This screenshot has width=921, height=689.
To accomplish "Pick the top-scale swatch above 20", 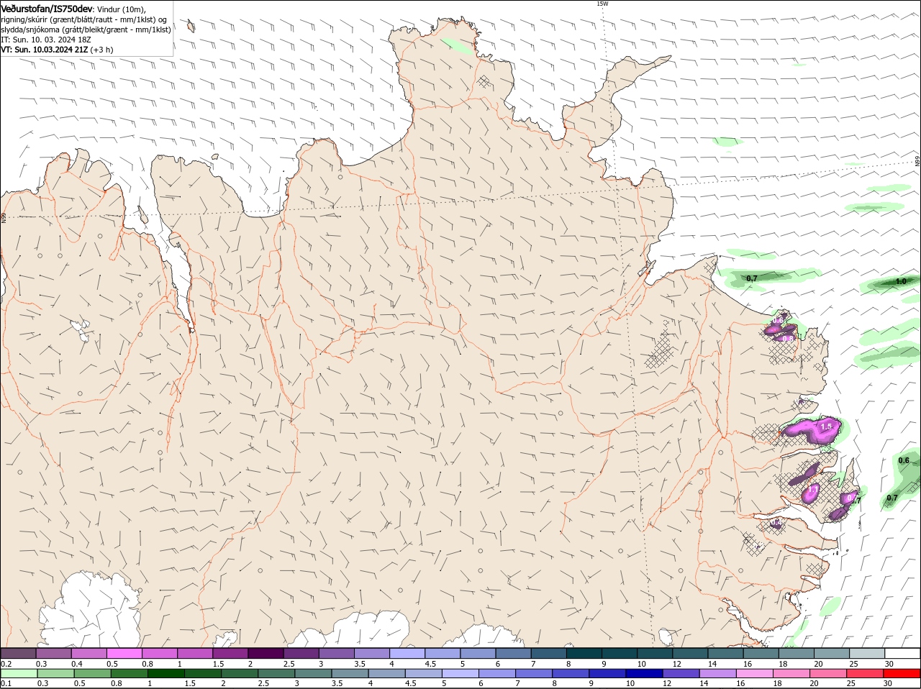I will (832, 653).
